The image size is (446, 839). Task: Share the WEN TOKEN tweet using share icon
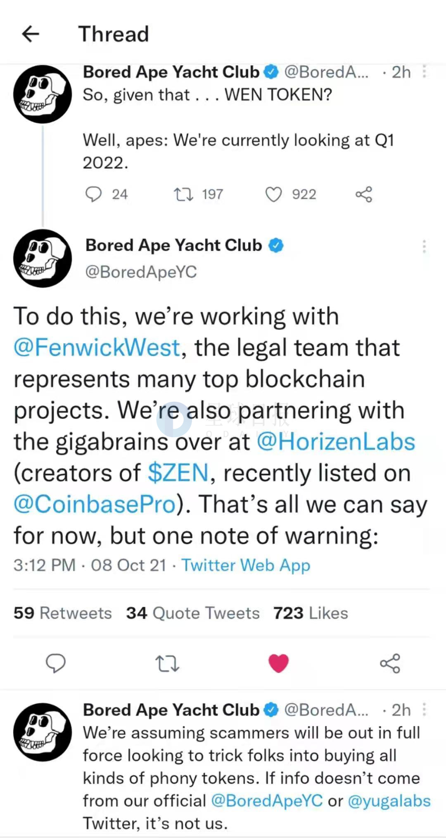tap(364, 194)
